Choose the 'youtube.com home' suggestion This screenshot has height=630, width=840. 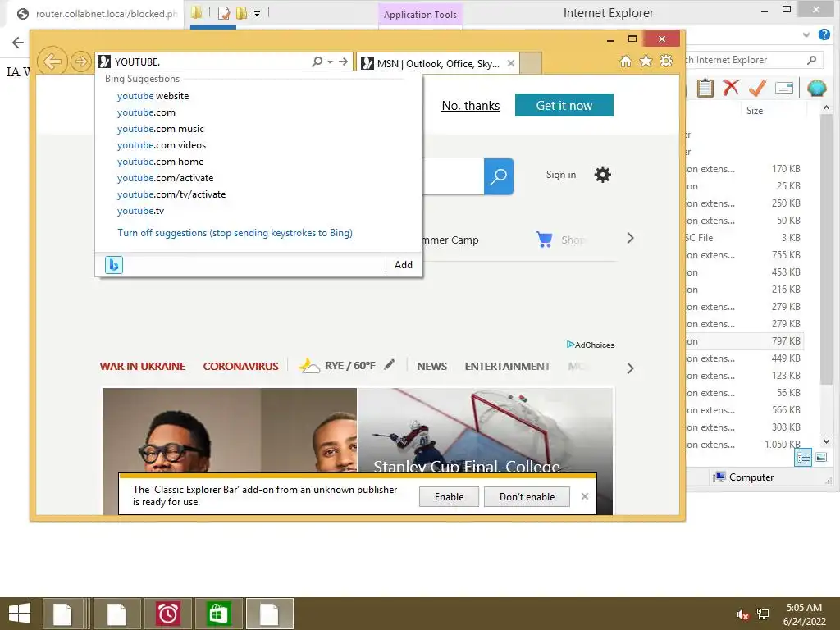click(161, 162)
